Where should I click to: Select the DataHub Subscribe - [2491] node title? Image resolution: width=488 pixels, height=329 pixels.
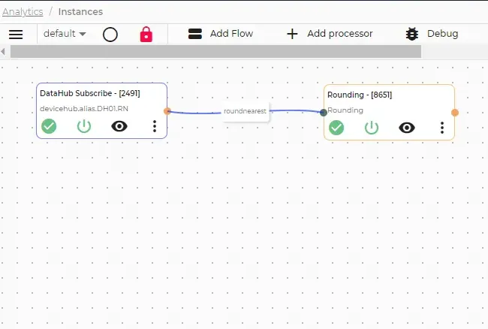[90, 93]
